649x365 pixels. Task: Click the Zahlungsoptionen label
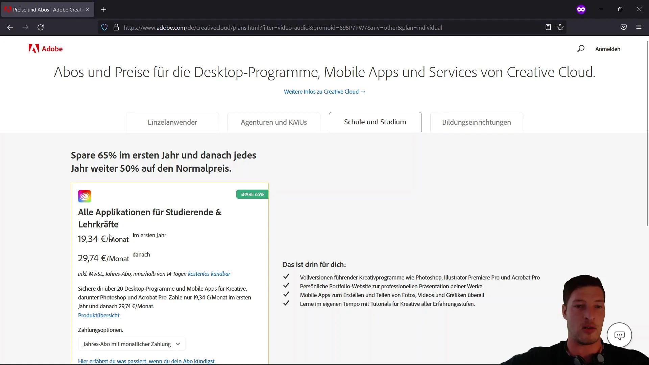(100, 330)
